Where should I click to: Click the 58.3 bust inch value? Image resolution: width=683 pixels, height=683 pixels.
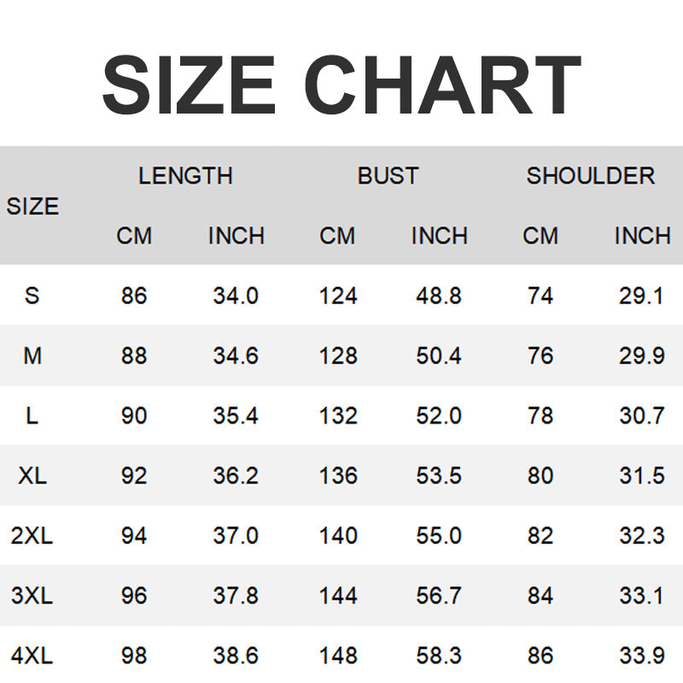[439, 656]
